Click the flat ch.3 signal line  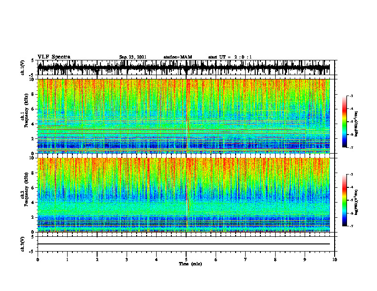point(184,244)
